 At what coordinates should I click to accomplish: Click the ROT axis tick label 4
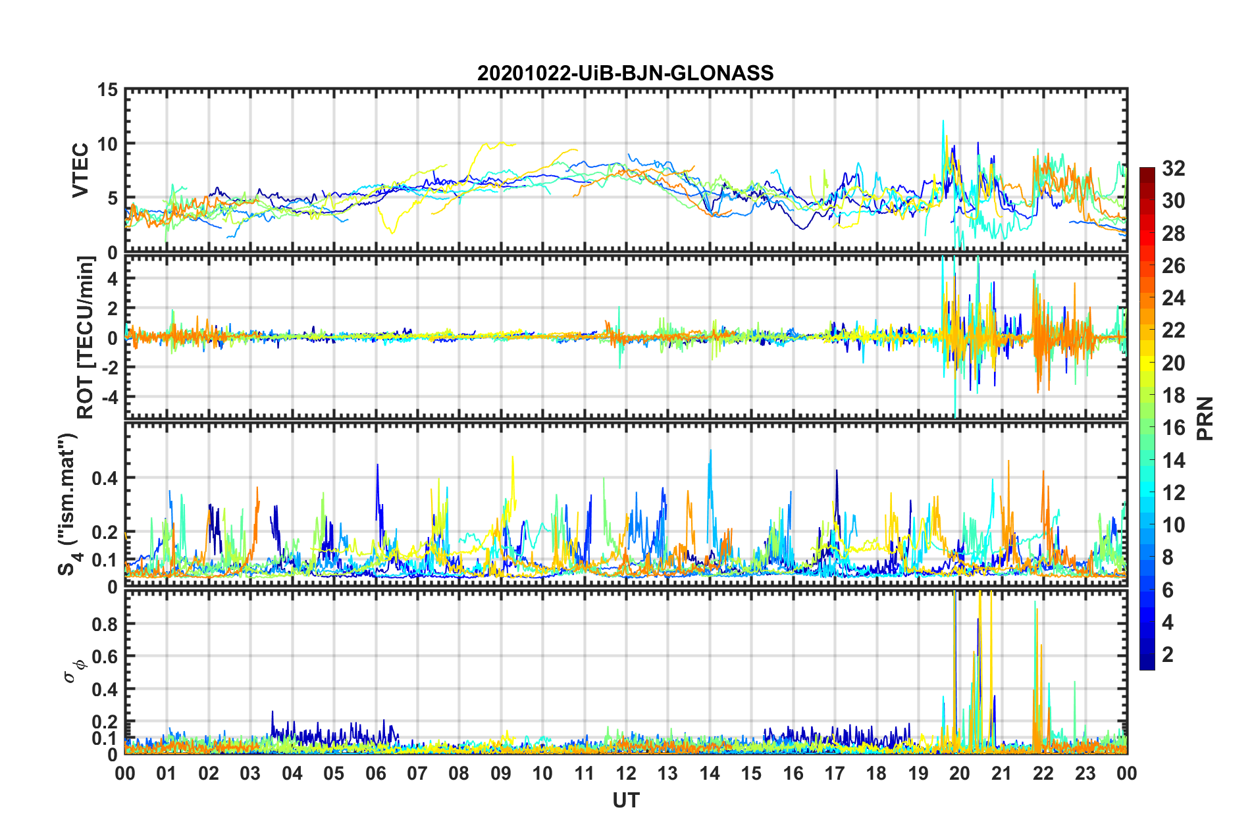(113, 279)
